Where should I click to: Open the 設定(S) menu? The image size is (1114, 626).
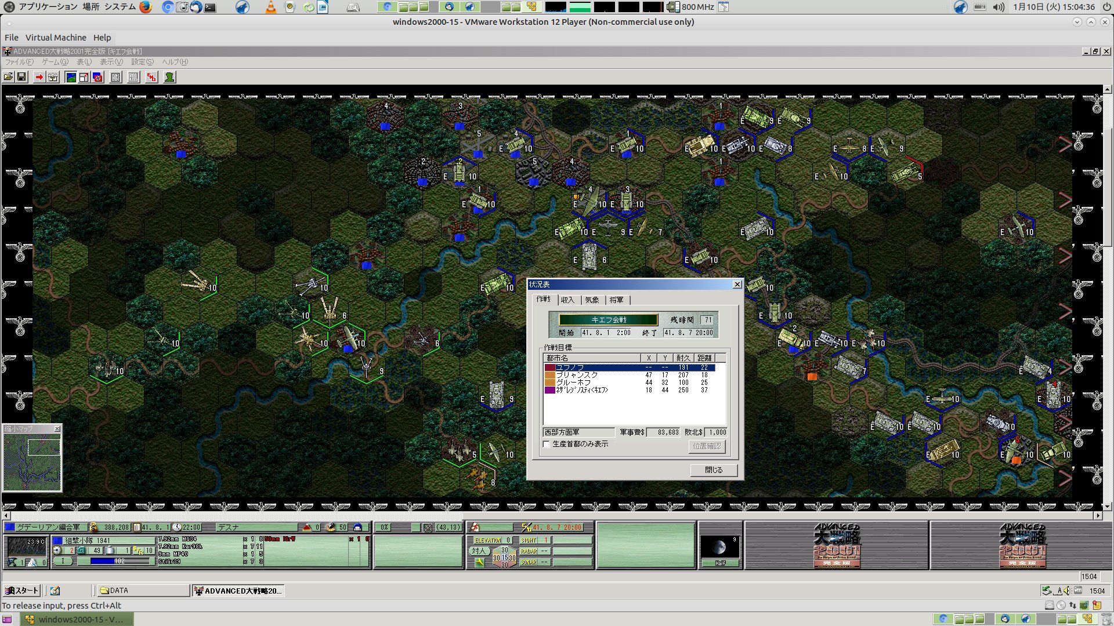tap(142, 62)
